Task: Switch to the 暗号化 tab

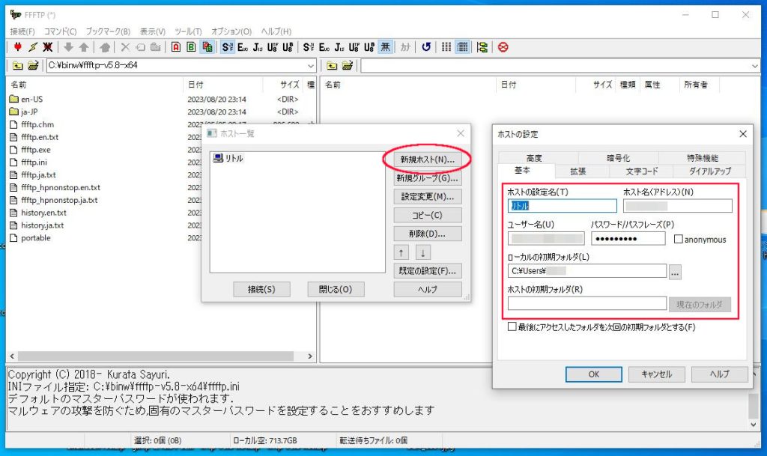Action: point(618,158)
